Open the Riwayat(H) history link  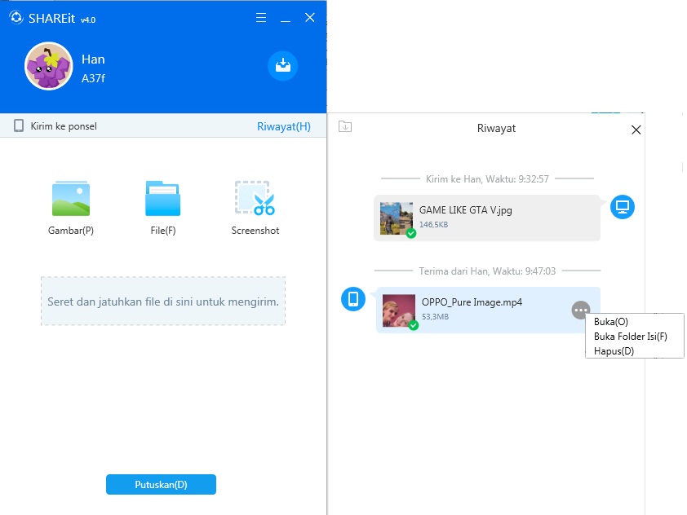(x=284, y=126)
